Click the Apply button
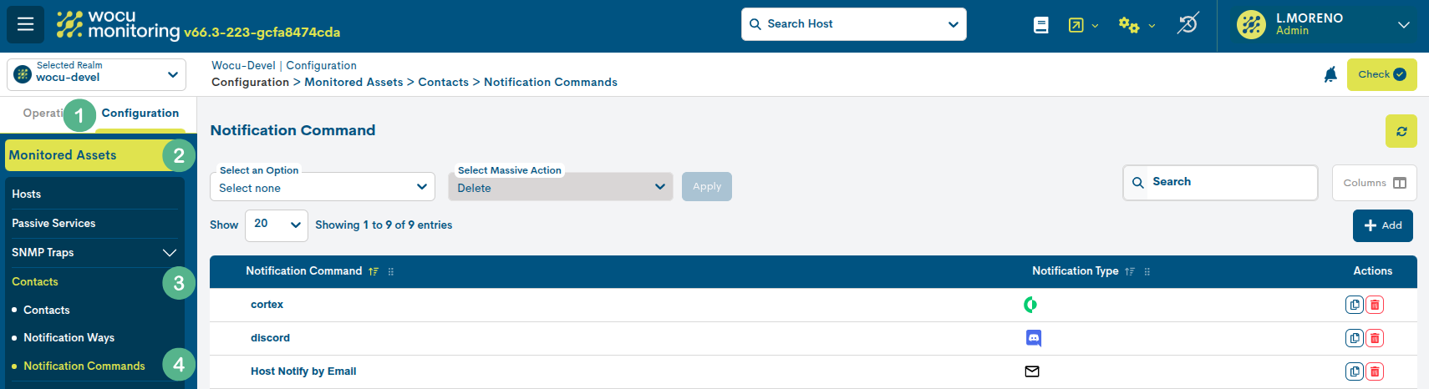 tap(707, 186)
